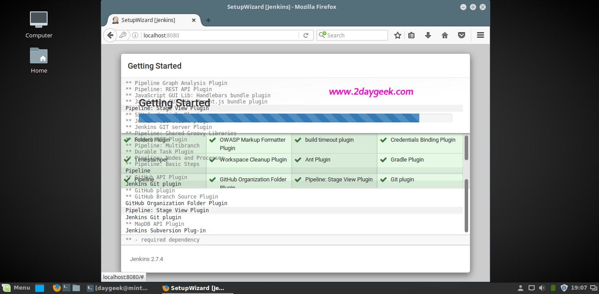Click the Firefox back arrow button
Screen dimensions: 599x294
click(110, 35)
